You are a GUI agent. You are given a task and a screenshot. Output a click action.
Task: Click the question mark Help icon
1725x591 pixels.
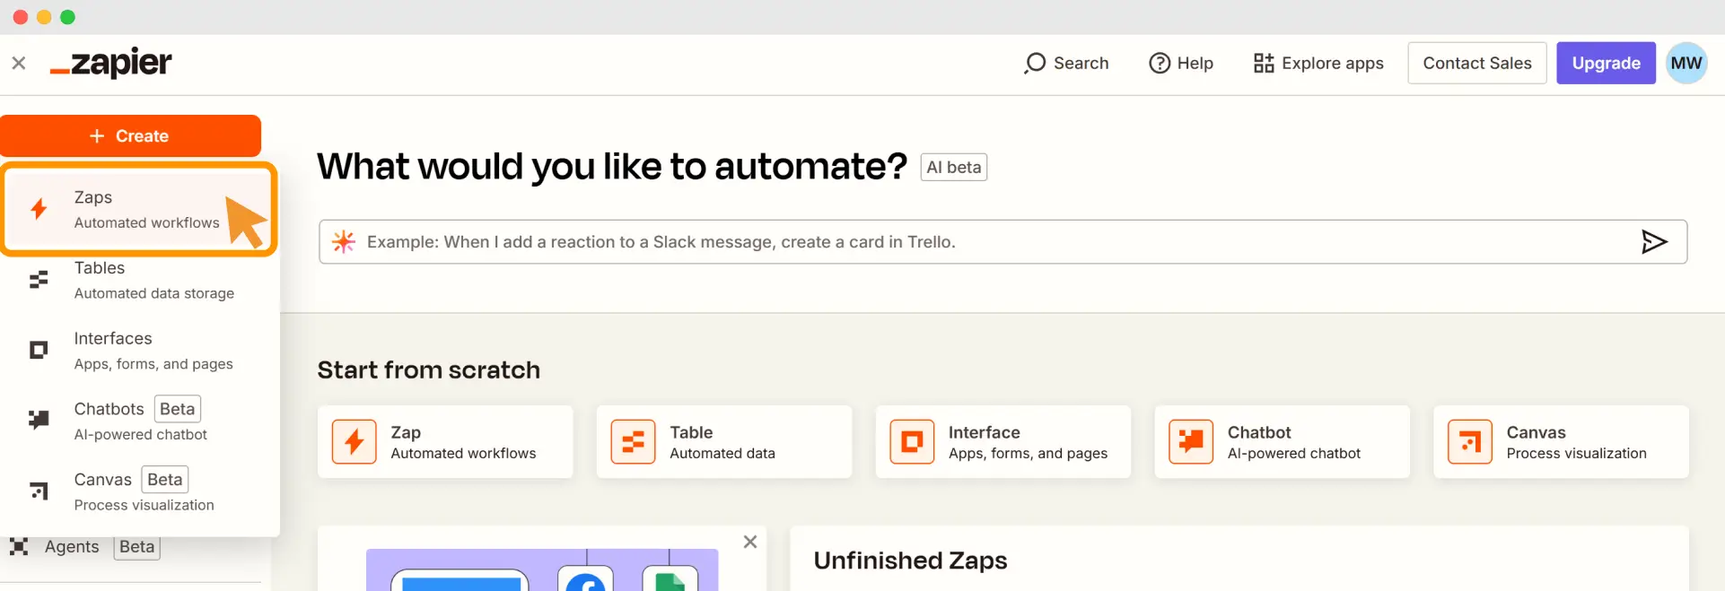pos(1160,63)
